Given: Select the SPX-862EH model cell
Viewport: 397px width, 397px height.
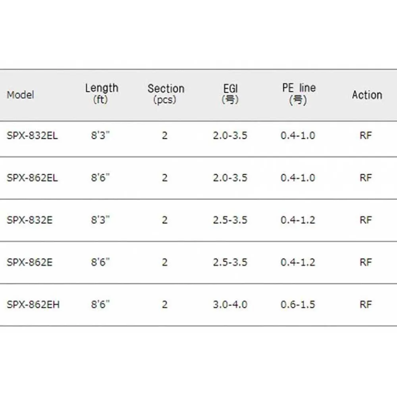Looking at the screenshot, I should 33,305.
